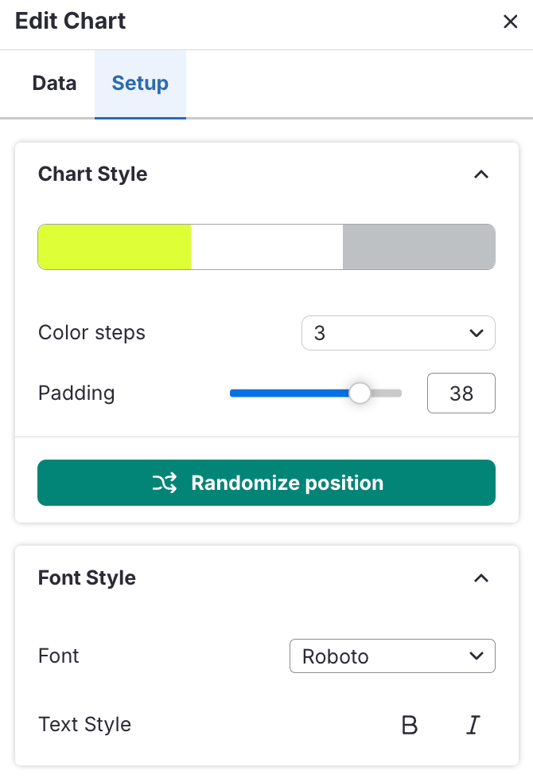Open the Color steps dropdown
The height and width of the screenshot is (779, 533).
[398, 333]
